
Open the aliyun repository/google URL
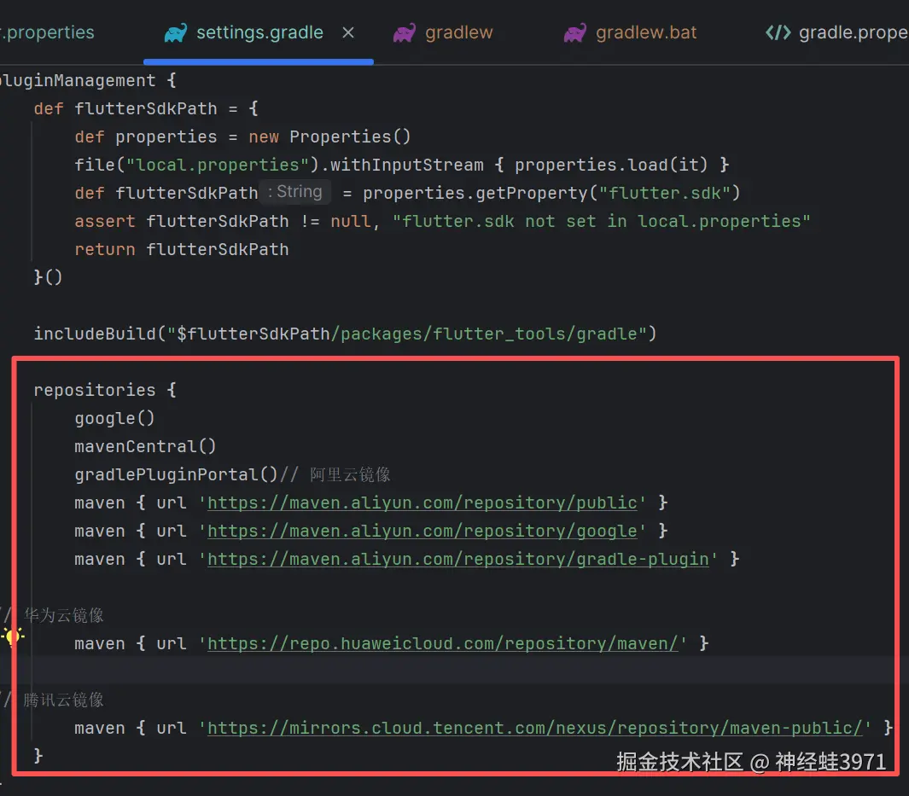(422, 531)
